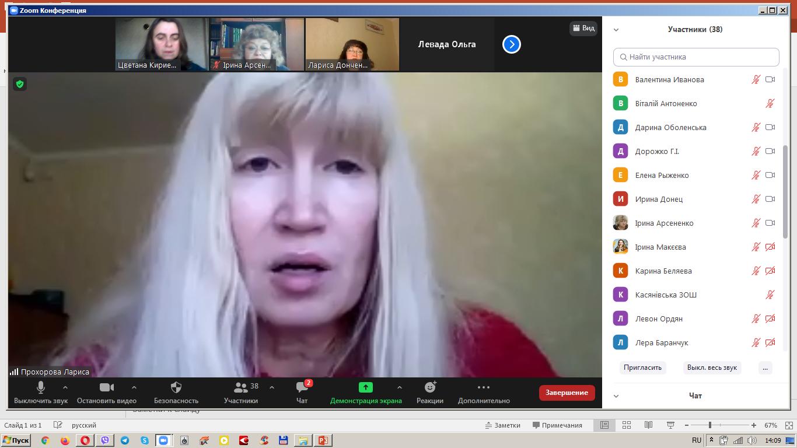Open the Участники people icon
Screen dimensions: 797x448
(x=240, y=387)
